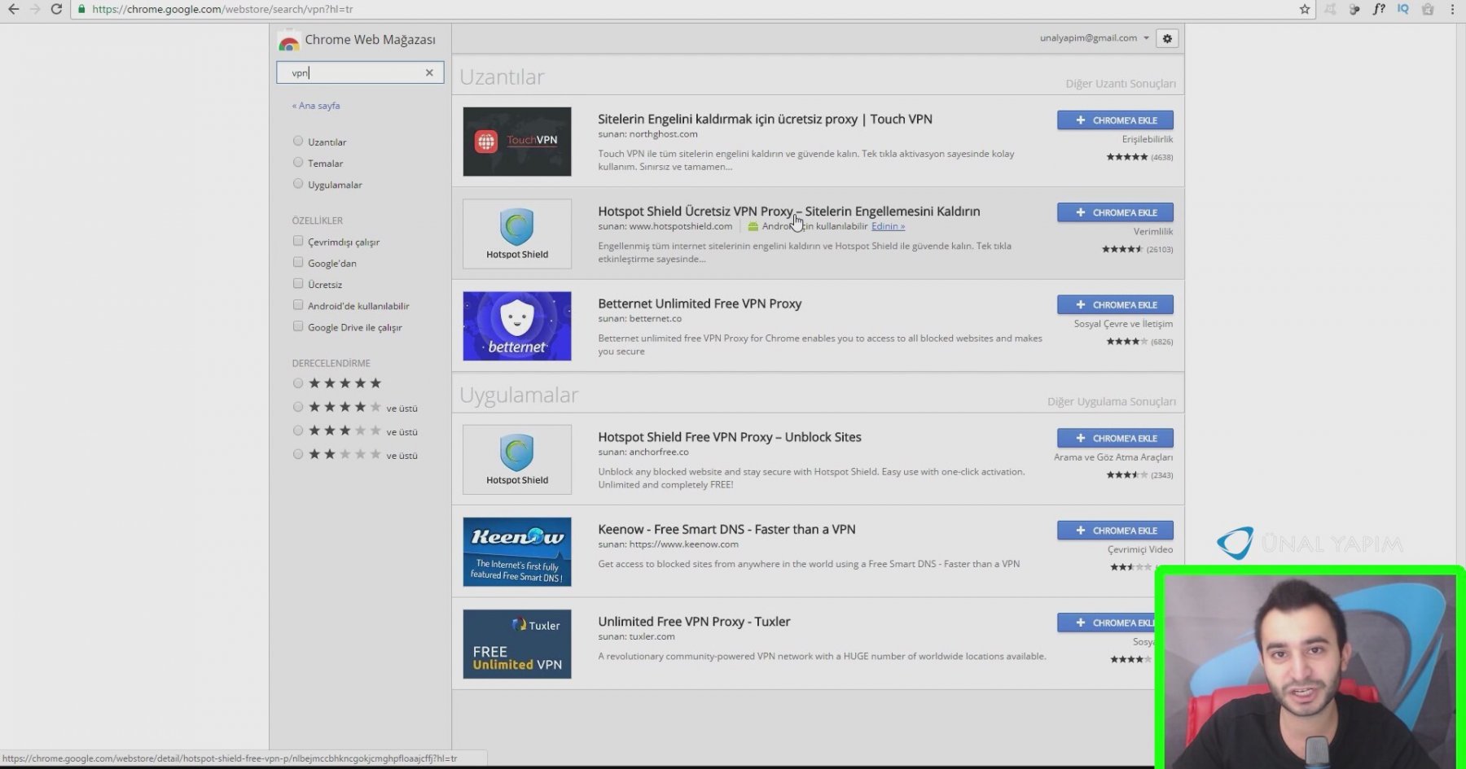The image size is (1466, 769).
Task: Open Hotspot Shield Ücretsiz VPN Proxy title
Action: pos(788,211)
